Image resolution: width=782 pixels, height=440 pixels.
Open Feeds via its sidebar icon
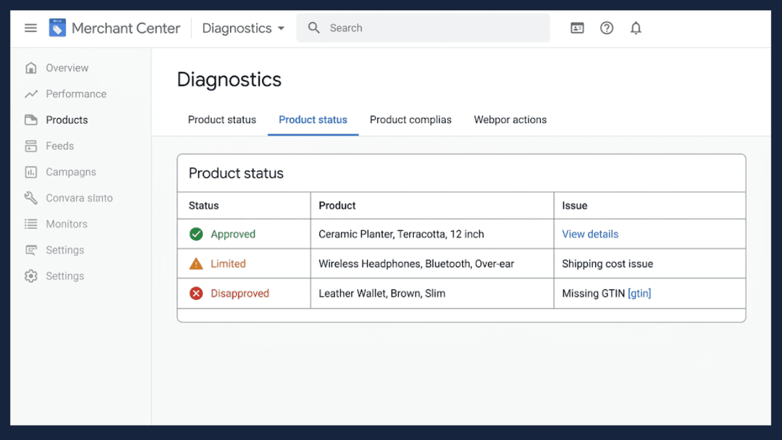pyautogui.click(x=31, y=146)
